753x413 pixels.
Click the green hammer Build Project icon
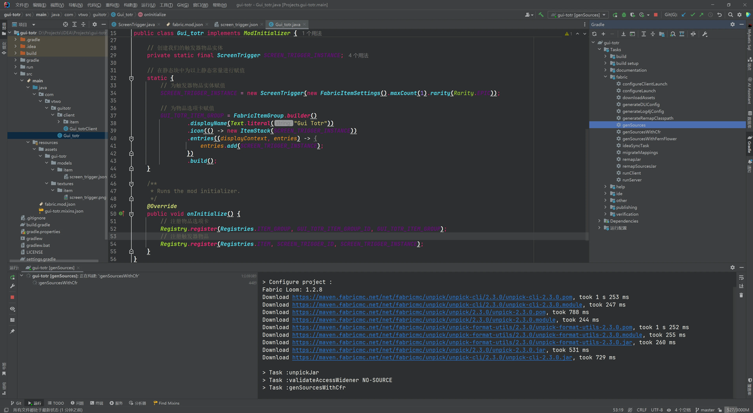tap(541, 15)
